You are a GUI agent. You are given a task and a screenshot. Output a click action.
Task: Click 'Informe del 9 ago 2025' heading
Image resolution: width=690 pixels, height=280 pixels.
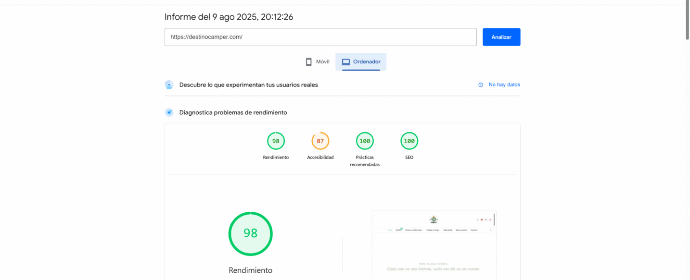tap(229, 17)
